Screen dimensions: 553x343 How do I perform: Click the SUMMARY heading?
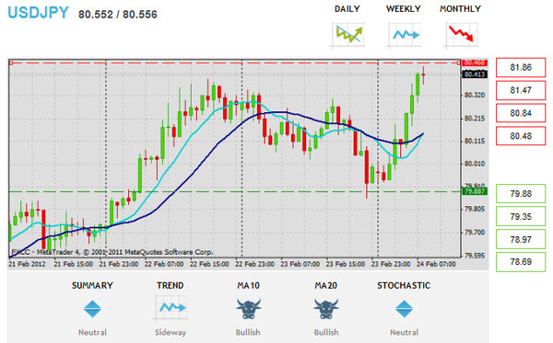coord(92,285)
